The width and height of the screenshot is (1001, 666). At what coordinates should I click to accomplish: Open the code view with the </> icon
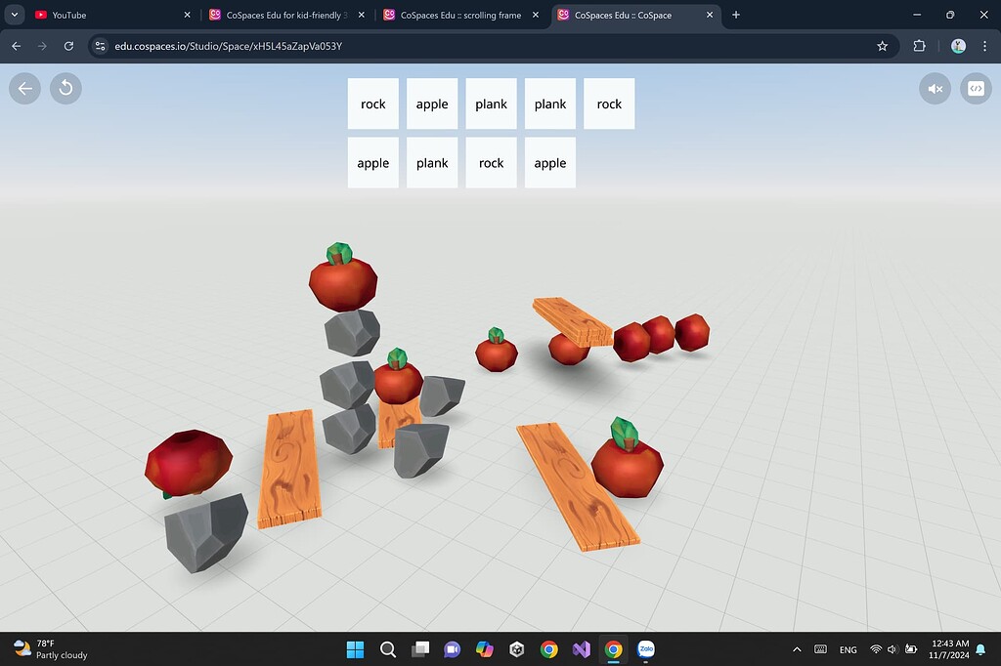click(976, 89)
